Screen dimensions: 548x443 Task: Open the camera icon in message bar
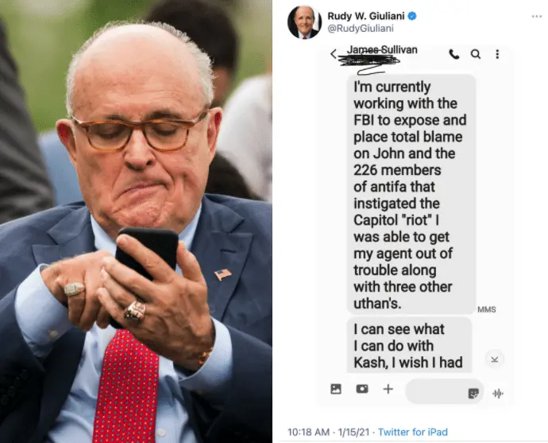[x=362, y=389]
